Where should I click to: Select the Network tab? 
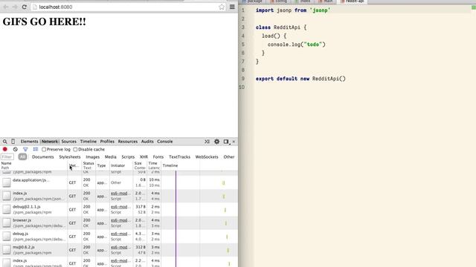50,142
